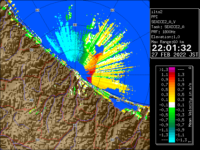
Task: Click the '0.9' label in left legend column
Action: pyautogui.click(x=165, y=80)
